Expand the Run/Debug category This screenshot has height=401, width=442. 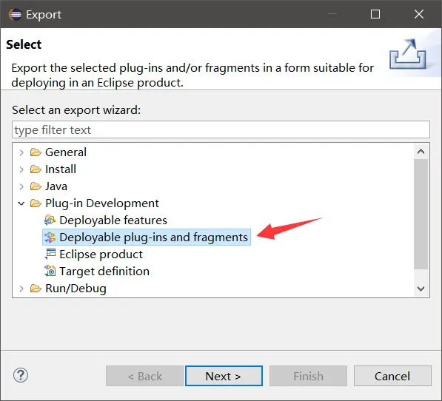pyautogui.click(x=21, y=289)
